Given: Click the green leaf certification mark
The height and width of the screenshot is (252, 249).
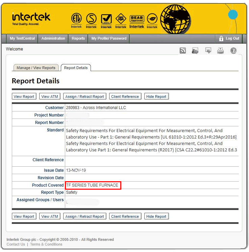Looking at the screenshot, I should (x=152, y=21).
